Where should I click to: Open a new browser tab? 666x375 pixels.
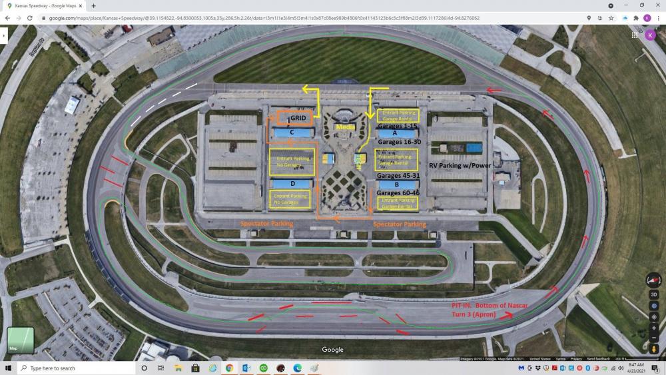point(93,6)
